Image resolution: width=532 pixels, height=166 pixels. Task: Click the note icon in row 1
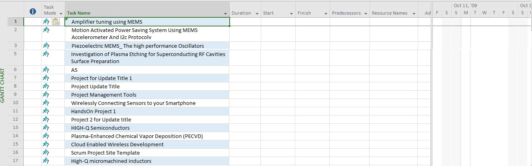pyautogui.click(x=56, y=22)
